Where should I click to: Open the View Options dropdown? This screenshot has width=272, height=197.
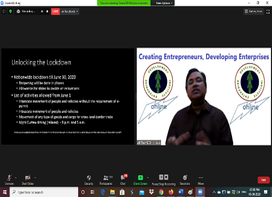click(x=164, y=3)
